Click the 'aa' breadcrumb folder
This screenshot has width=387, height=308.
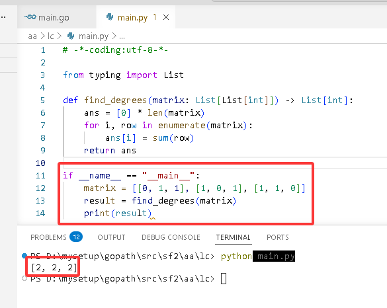pos(32,36)
